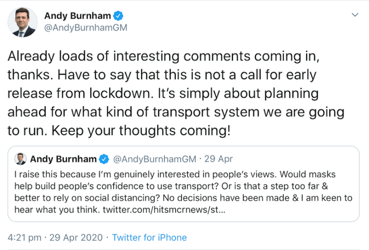The image size is (369, 250).
Task: Expand the tweet options chevron
Action: [x=355, y=15]
